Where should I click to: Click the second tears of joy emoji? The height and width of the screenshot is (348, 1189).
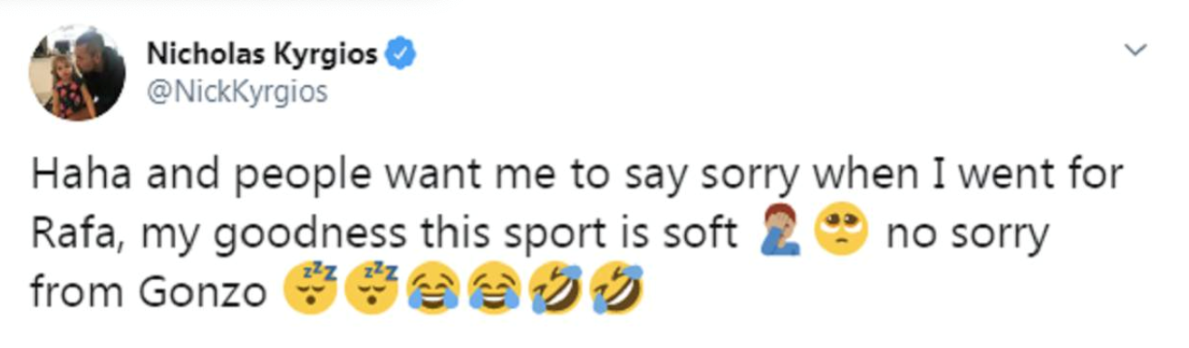(x=493, y=292)
